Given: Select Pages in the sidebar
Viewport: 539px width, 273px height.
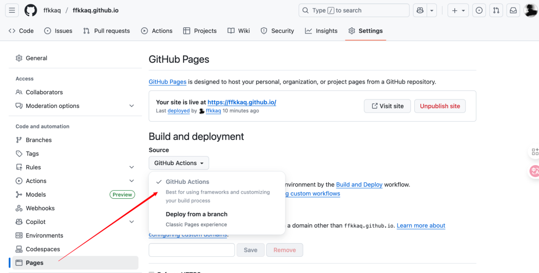Looking at the screenshot, I should 75,263.
